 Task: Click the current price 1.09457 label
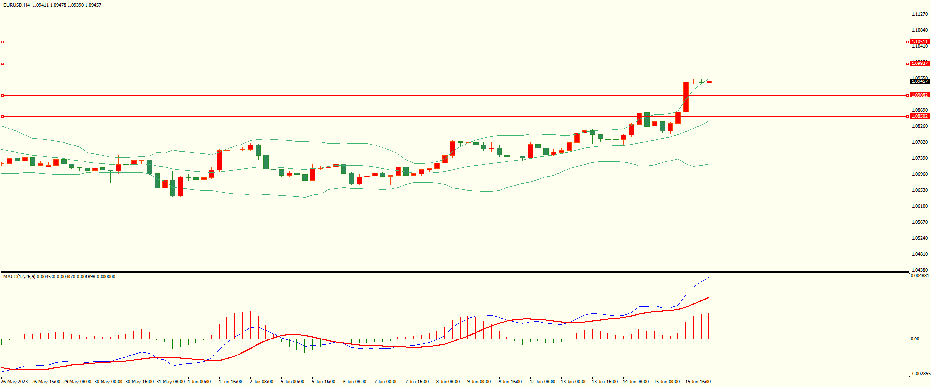tap(919, 81)
